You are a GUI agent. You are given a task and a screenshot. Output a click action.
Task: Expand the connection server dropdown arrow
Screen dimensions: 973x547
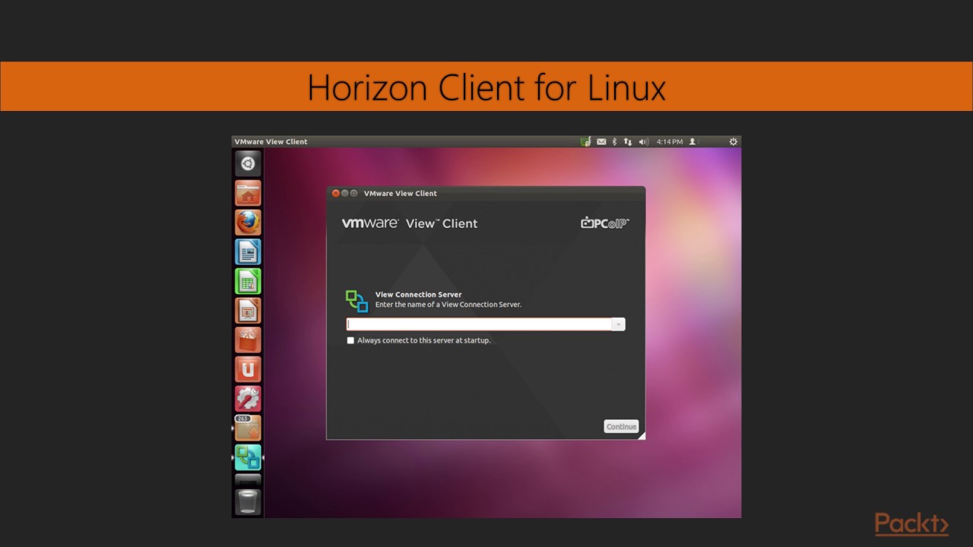pyautogui.click(x=619, y=324)
